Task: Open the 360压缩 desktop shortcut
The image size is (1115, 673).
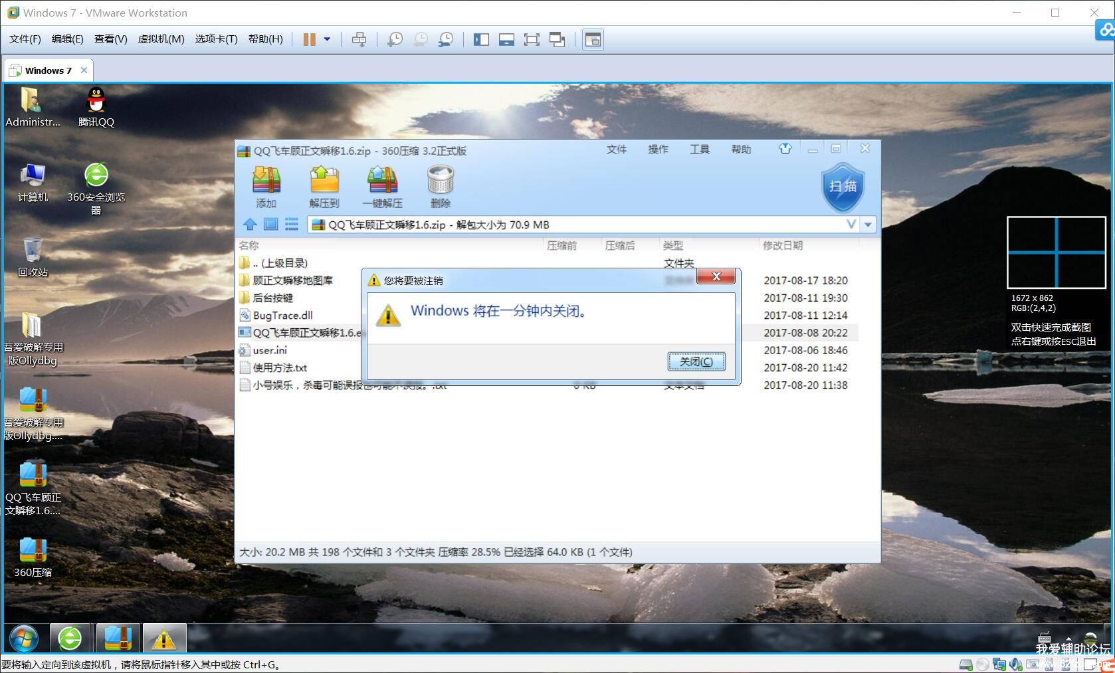Action: coord(33,557)
